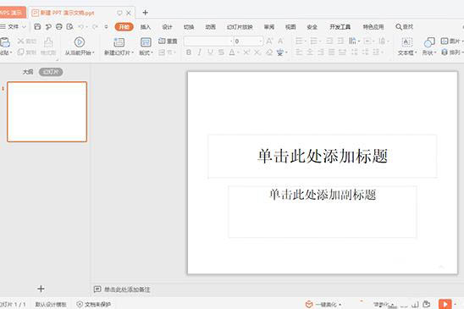The image size is (464, 309).
Task: Click the decrease indent icon
Action: 329,41
